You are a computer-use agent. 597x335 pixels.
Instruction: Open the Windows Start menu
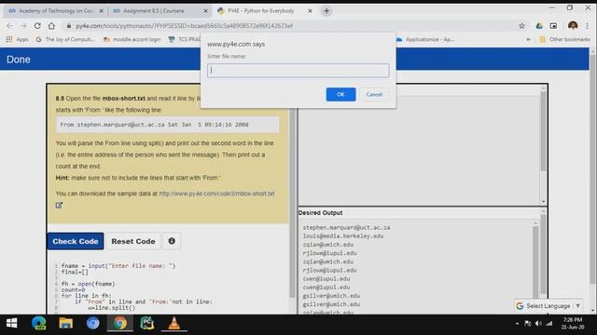click(12, 323)
